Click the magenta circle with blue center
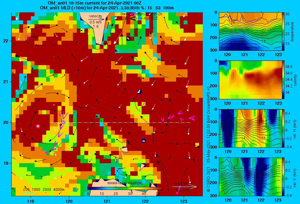 [x=64, y=122]
